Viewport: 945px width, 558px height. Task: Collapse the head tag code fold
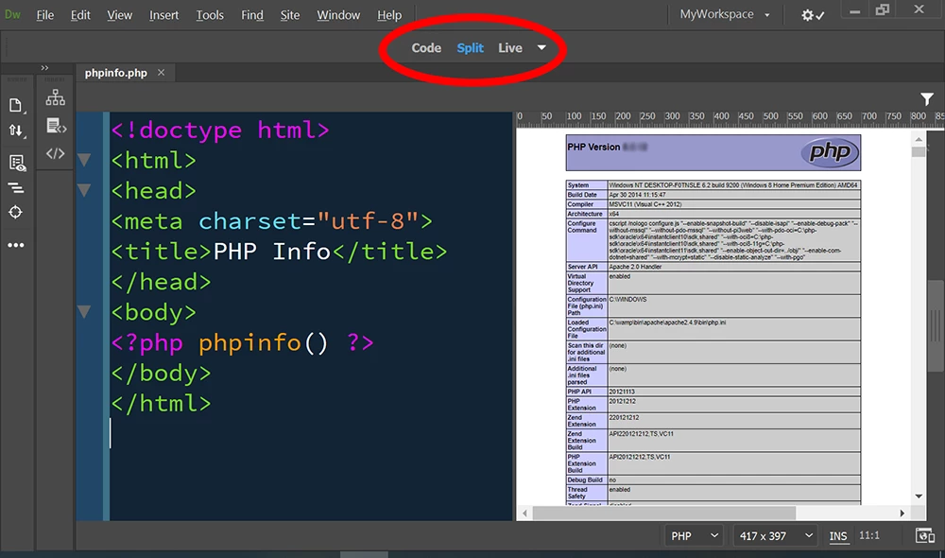pos(84,191)
